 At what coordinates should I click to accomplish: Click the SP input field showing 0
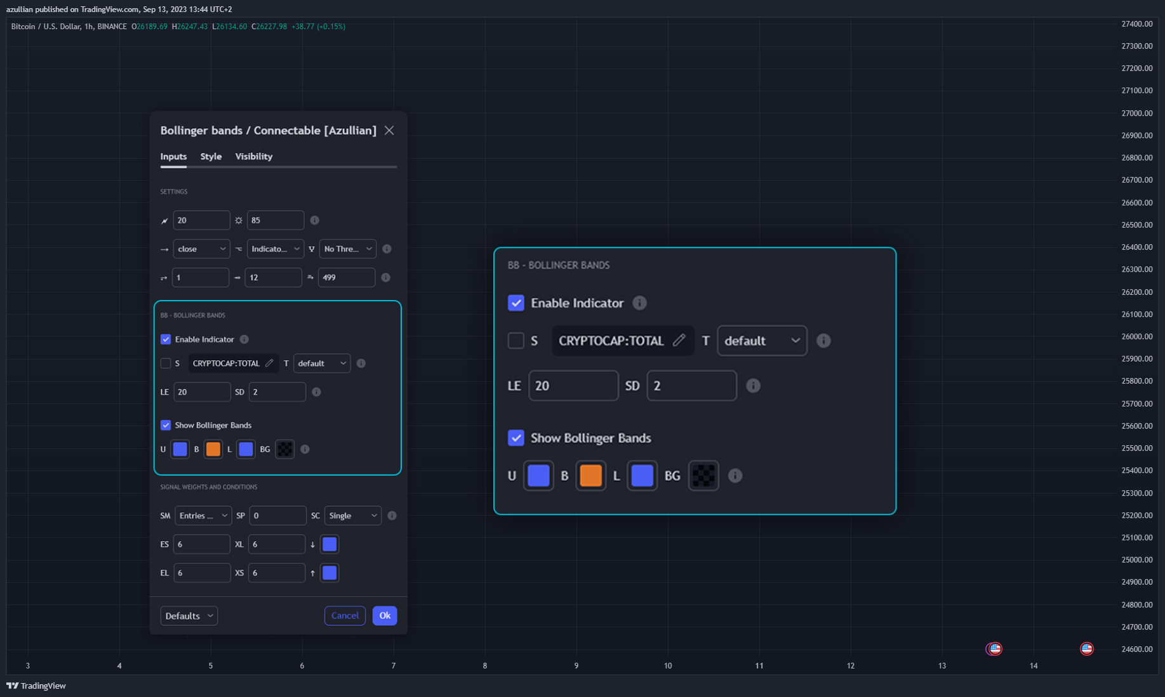[277, 516]
